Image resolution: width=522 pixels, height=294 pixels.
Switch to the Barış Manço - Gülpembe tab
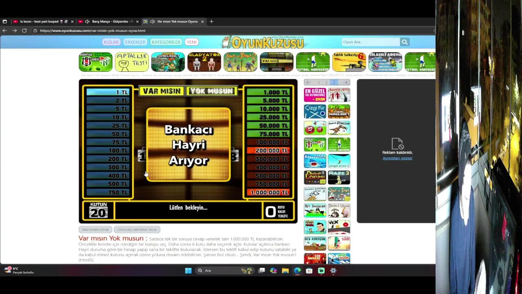[x=108, y=22]
